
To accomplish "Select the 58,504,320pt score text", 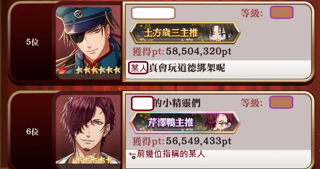I will [199, 52].
